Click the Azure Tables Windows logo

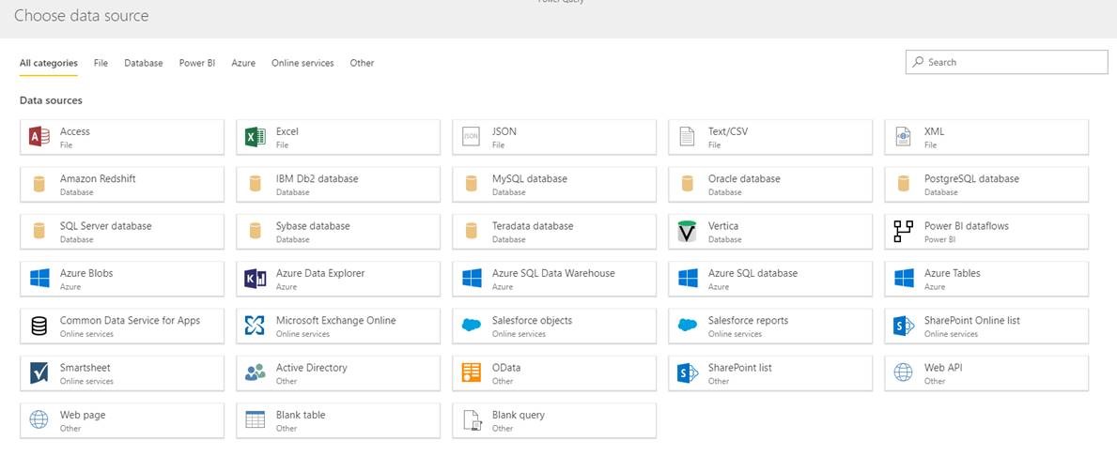point(903,278)
